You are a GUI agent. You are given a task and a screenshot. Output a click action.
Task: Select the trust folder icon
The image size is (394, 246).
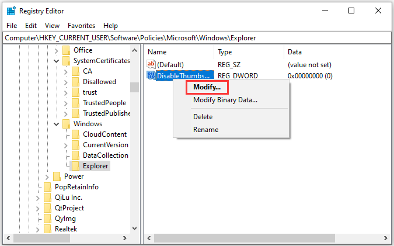76,92
